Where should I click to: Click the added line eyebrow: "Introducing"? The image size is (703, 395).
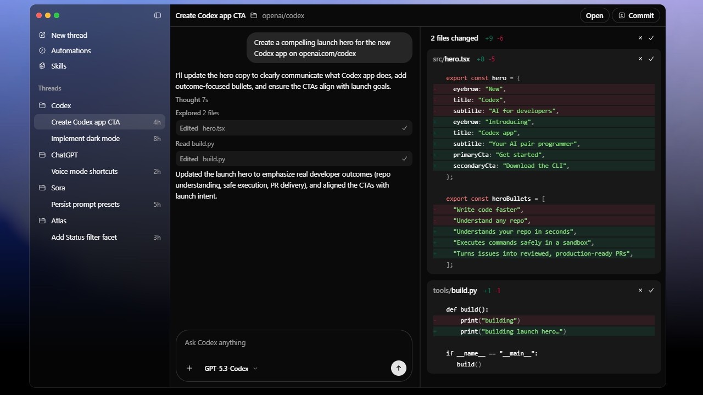point(544,122)
